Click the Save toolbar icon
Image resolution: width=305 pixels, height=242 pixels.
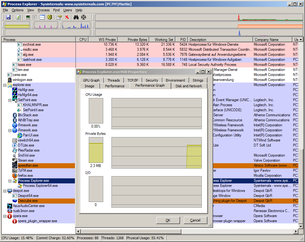click(x=8, y=17)
